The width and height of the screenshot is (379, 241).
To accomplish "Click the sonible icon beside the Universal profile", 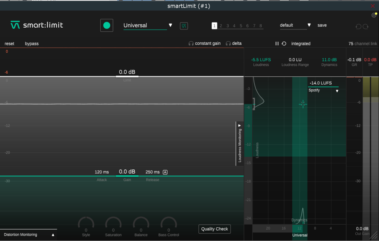I will tap(184, 26).
